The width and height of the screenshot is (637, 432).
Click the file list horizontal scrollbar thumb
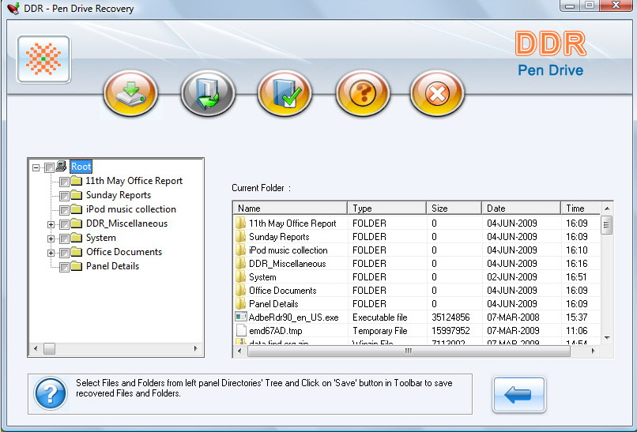(x=409, y=351)
